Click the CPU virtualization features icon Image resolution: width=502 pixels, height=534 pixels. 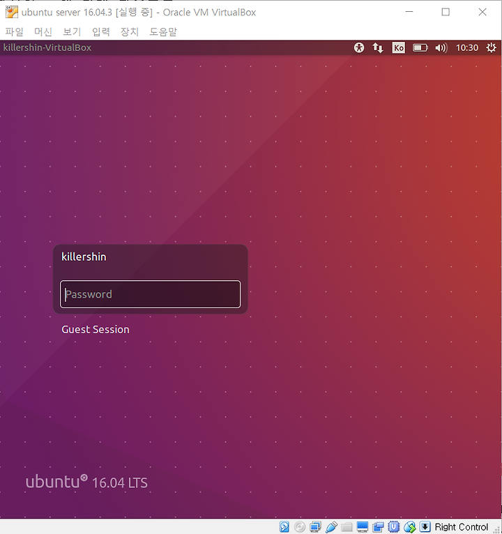pos(394,527)
